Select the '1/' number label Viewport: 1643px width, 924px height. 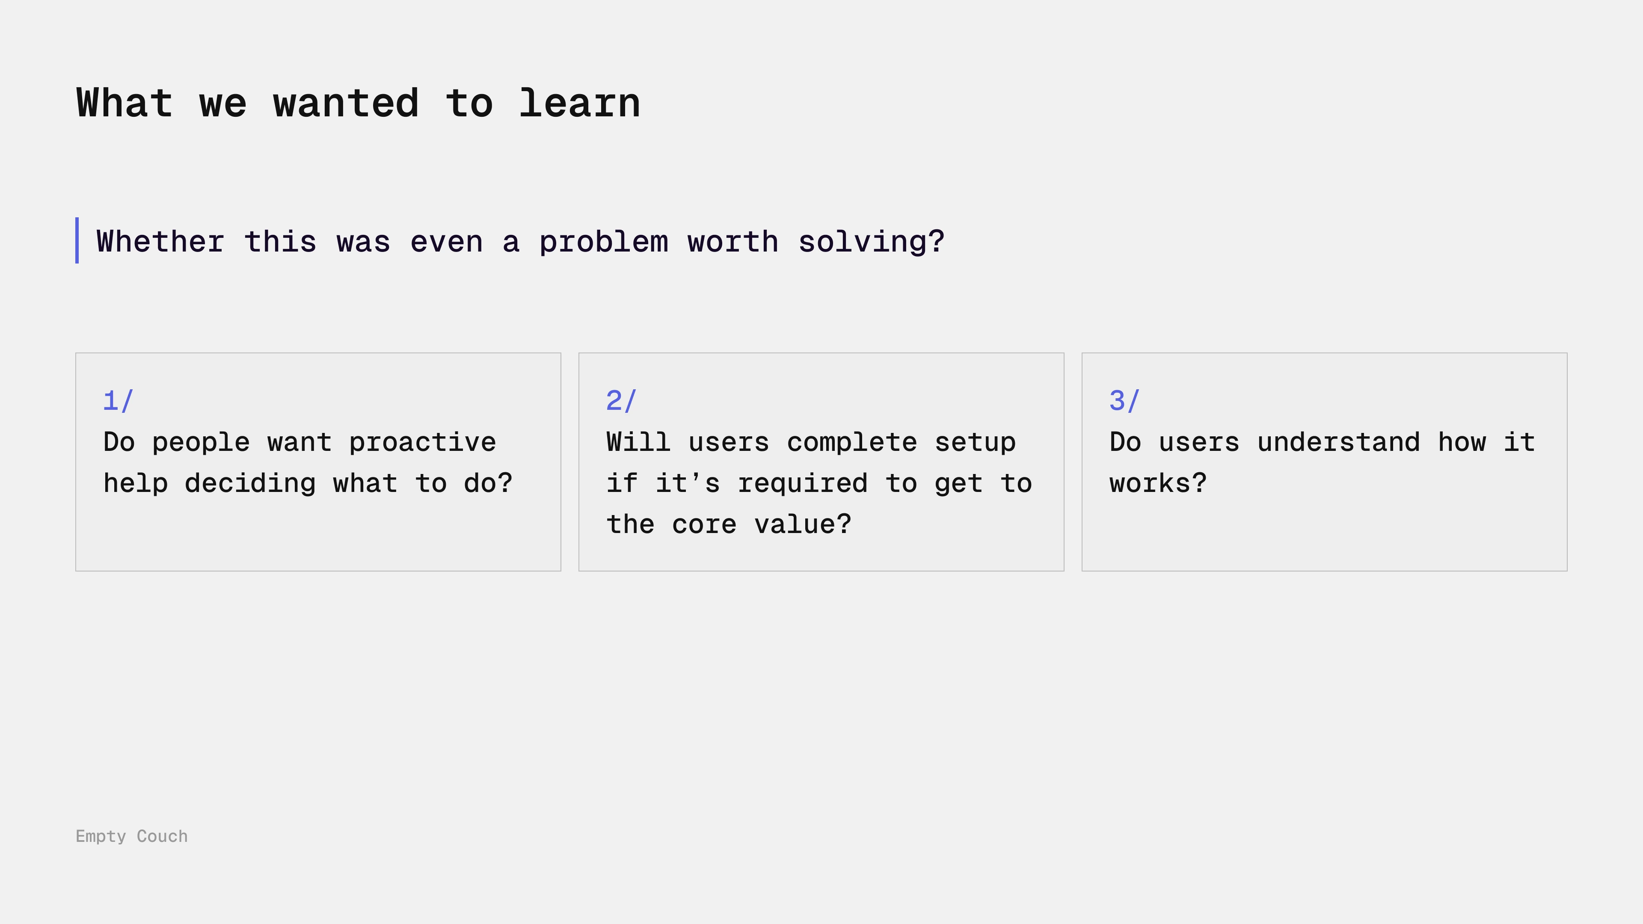118,401
